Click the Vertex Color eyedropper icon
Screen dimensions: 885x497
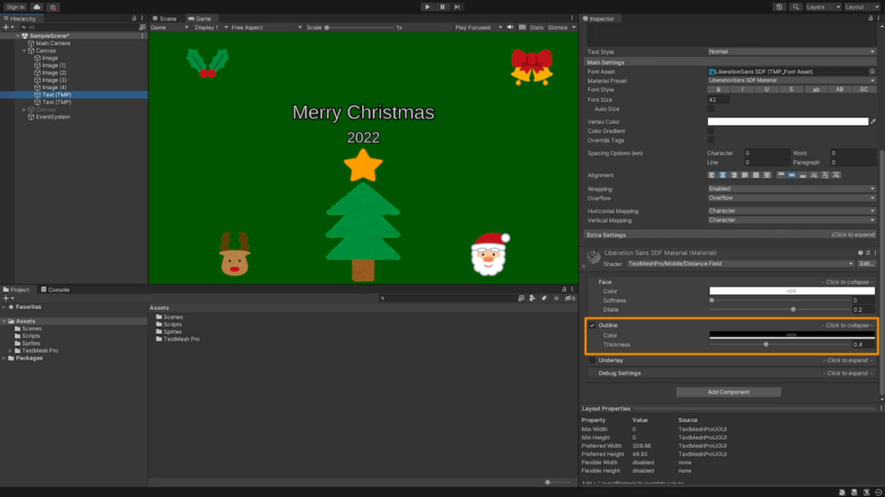(x=873, y=122)
